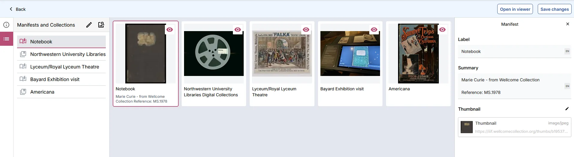Image resolution: width=574 pixels, height=157 pixels.
Task: Edit the Thumbnail with pencil icon
Action: 567,109
